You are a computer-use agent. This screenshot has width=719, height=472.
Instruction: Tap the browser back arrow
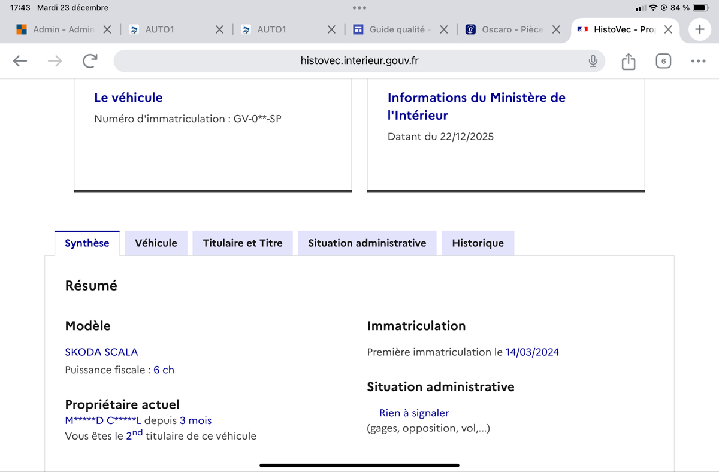tap(20, 61)
